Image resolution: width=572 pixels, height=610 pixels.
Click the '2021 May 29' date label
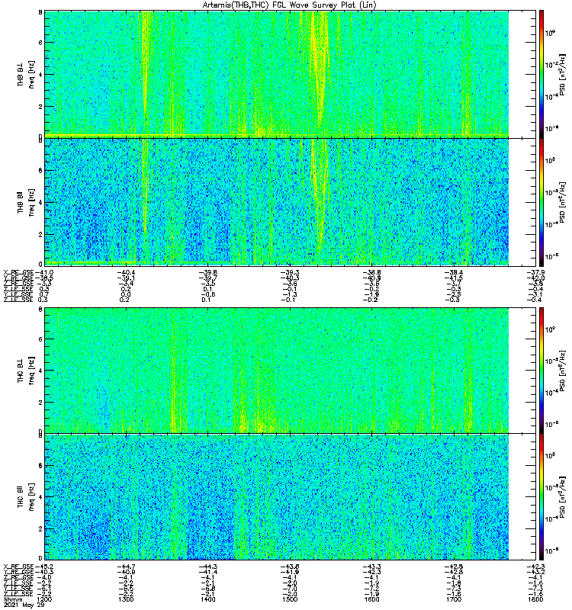tap(24, 605)
